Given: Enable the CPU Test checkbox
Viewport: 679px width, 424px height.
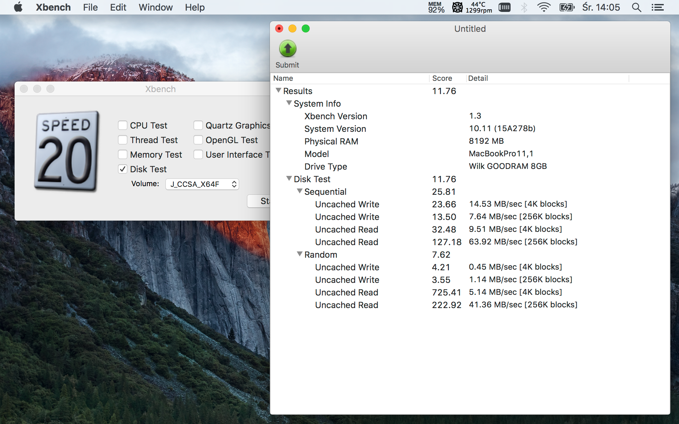Looking at the screenshot, I should tap(123, 126).
